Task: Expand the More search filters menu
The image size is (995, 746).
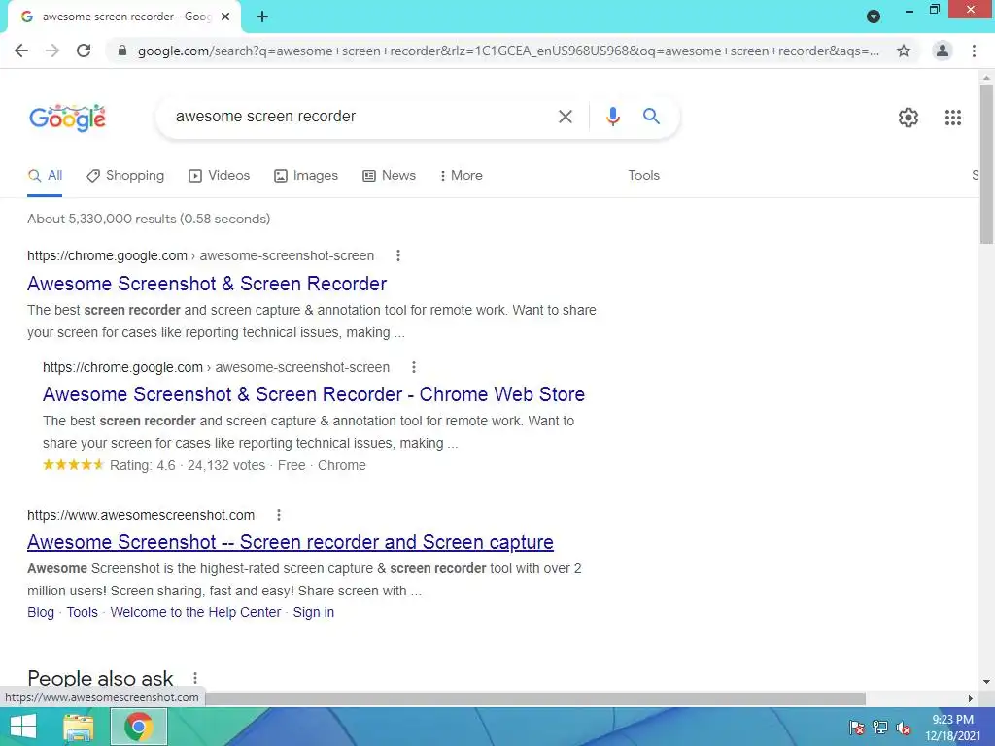Action: (x=462, y=176)
